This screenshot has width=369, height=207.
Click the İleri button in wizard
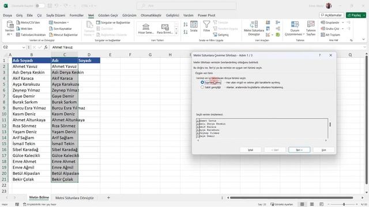299,149
